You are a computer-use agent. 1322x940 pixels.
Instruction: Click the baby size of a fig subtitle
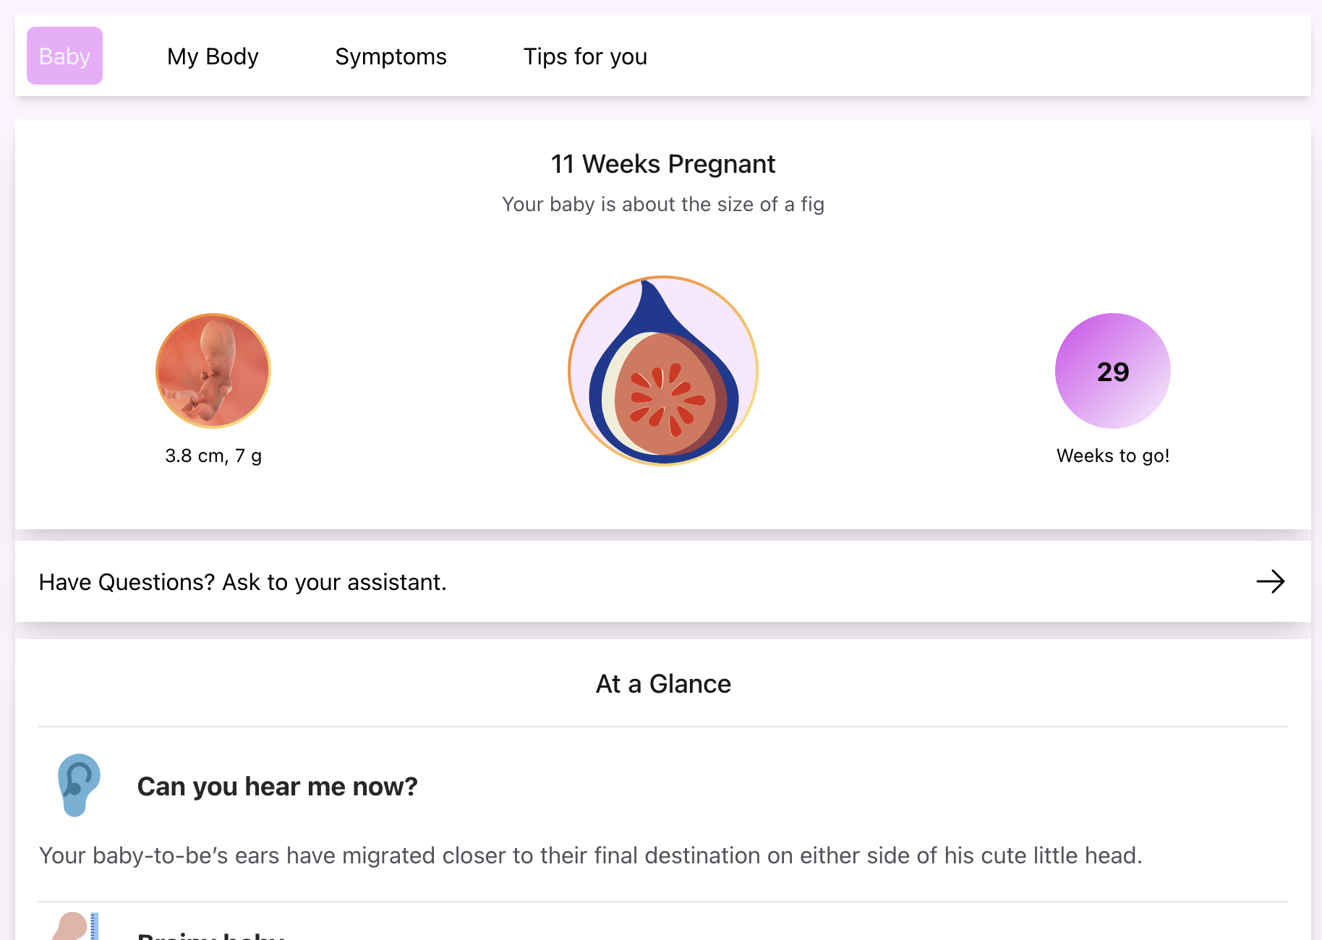click(x=662, y=205)
